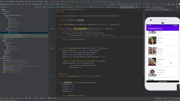
Task: Open the hidden editor tabs dropdown arrow
Action: pos(143,7)
